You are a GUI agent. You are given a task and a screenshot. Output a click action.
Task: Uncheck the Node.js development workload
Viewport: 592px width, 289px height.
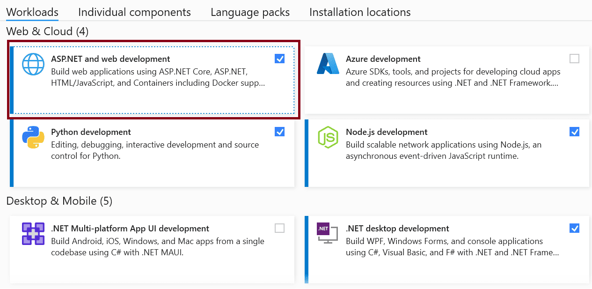pos(574,132)
